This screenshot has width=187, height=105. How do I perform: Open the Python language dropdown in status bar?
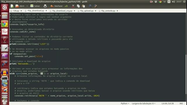point(125,104)
